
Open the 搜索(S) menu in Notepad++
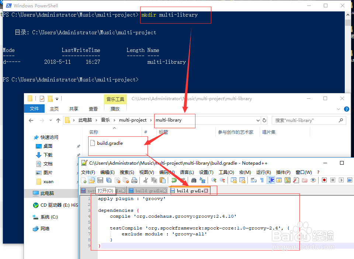point(127,172)
